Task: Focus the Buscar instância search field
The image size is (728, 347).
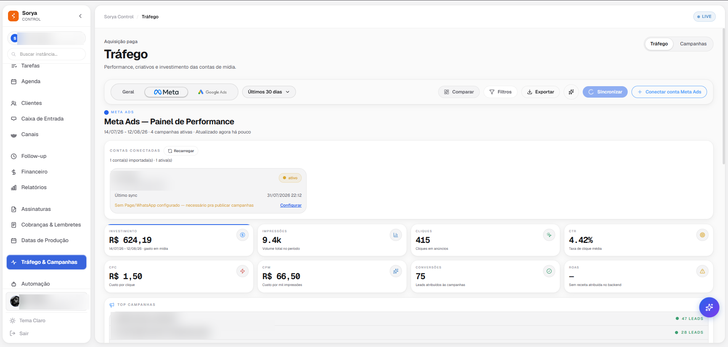Action: coord(47,54)
